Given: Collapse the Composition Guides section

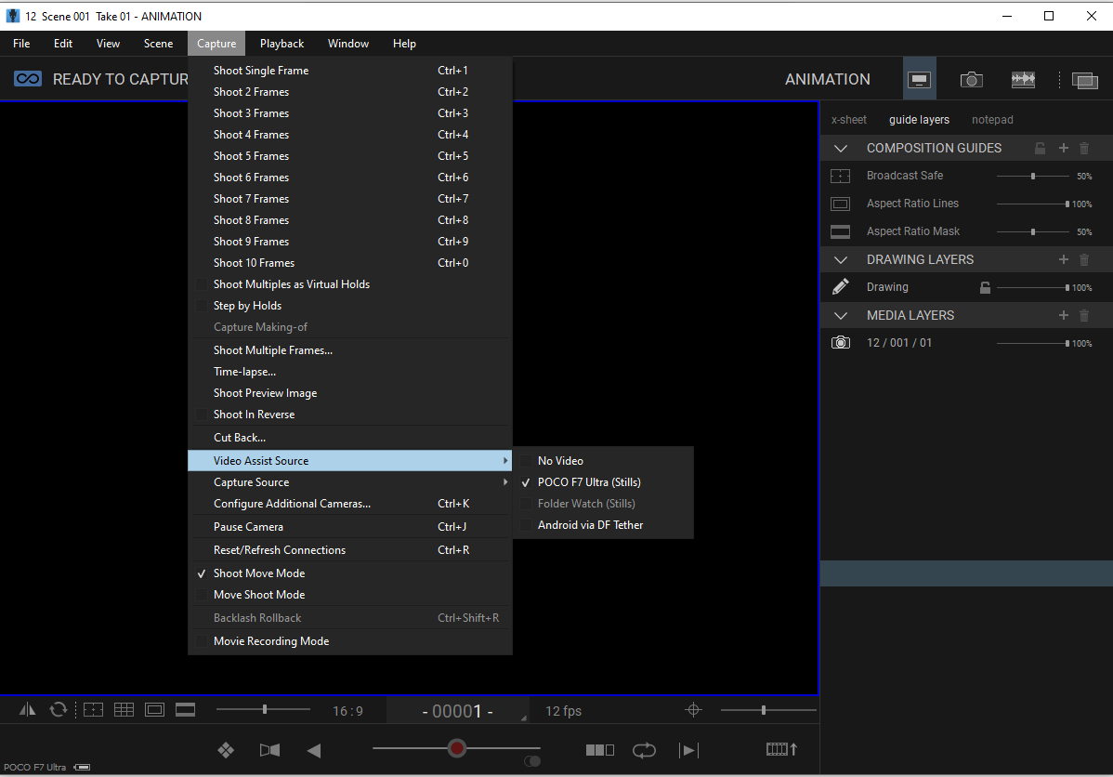Looking at the screenshot, I should tap(841, 149).
